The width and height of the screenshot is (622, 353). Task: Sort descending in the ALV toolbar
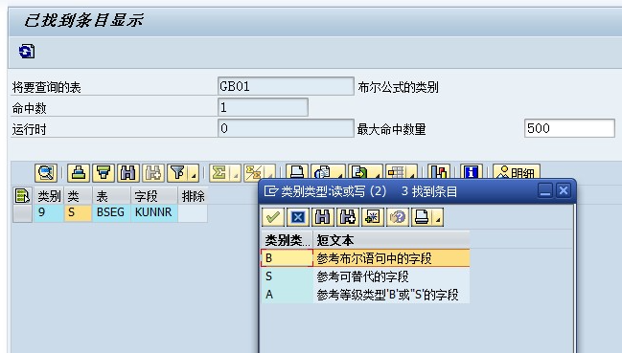pos(104,173)
